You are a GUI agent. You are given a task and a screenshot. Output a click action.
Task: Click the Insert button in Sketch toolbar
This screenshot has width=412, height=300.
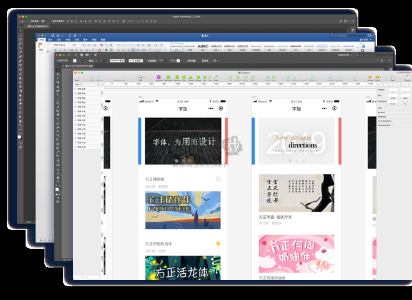tap(77, 78)
